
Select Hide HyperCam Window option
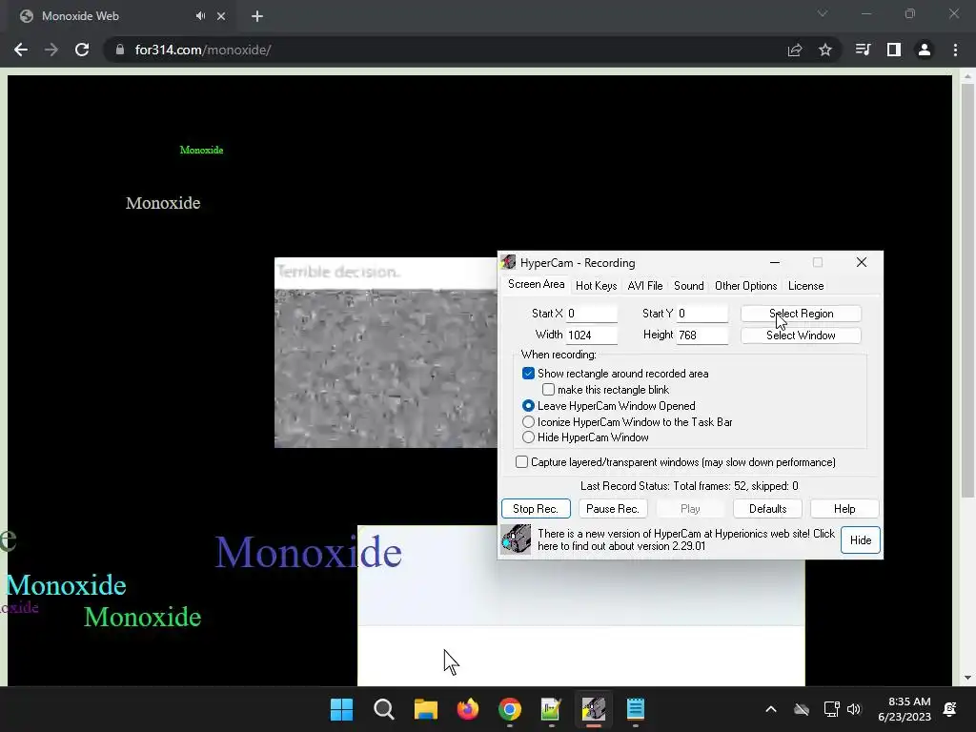(528, 437)
